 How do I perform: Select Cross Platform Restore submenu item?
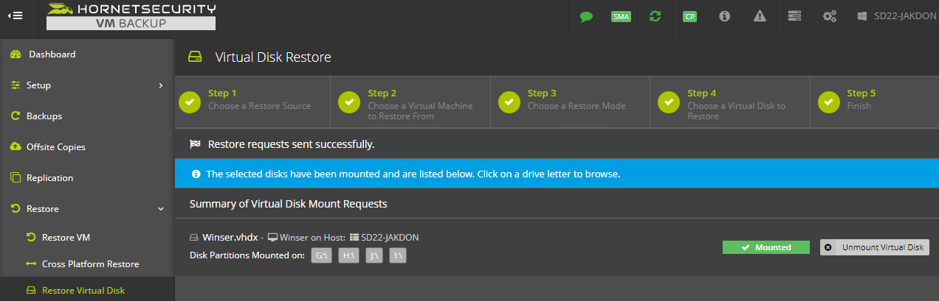[x=90, y=264]
